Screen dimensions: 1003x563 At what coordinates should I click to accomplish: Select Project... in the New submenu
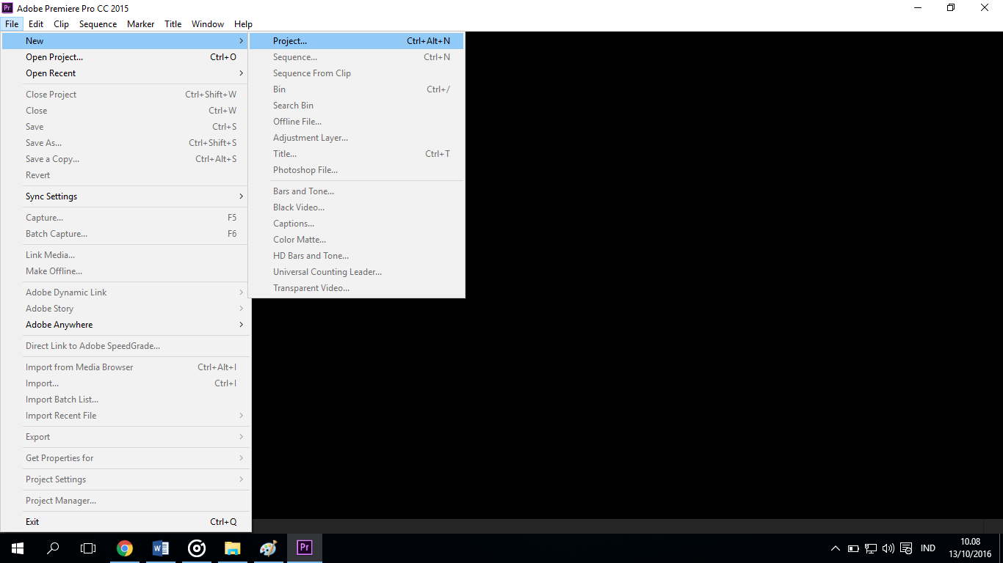[357, 41]
